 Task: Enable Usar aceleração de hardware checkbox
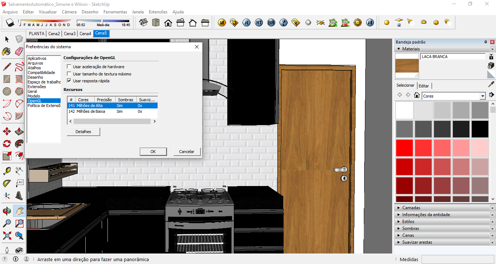(69, 67)
